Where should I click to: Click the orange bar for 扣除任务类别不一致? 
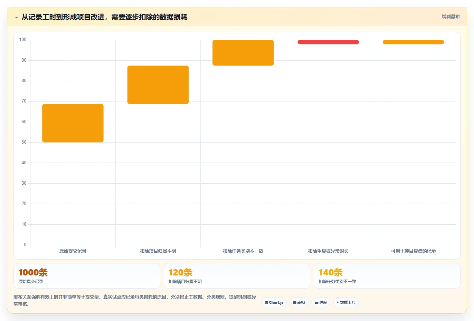(x=243, y=53)
